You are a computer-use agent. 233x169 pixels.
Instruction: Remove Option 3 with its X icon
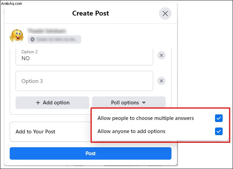tap(161, 81)
